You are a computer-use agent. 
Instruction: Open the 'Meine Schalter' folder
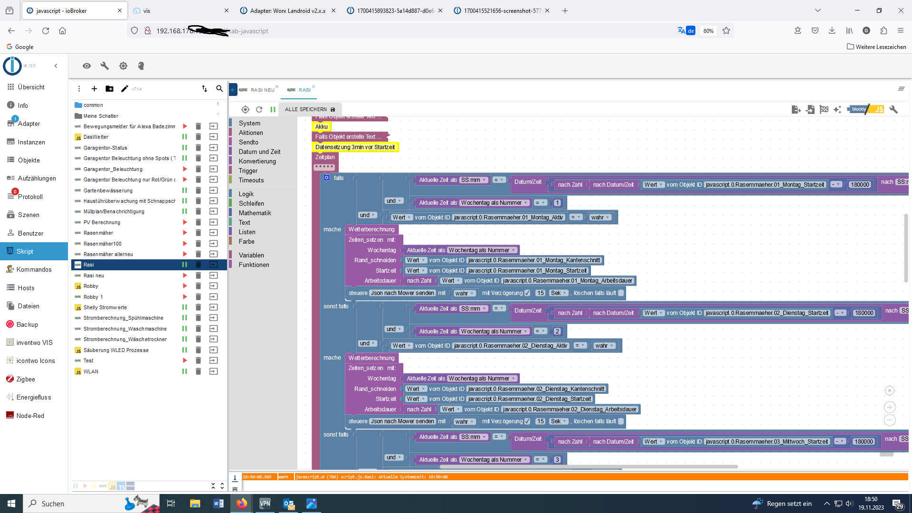point(96,116)
